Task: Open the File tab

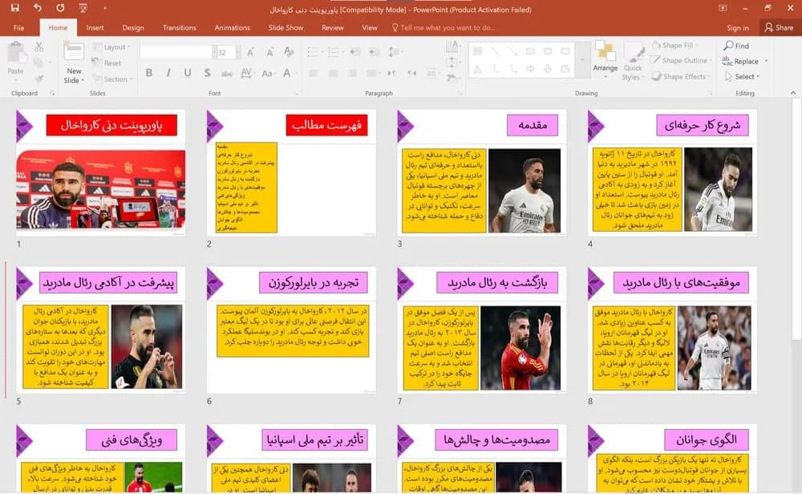Action: point(19,27)
